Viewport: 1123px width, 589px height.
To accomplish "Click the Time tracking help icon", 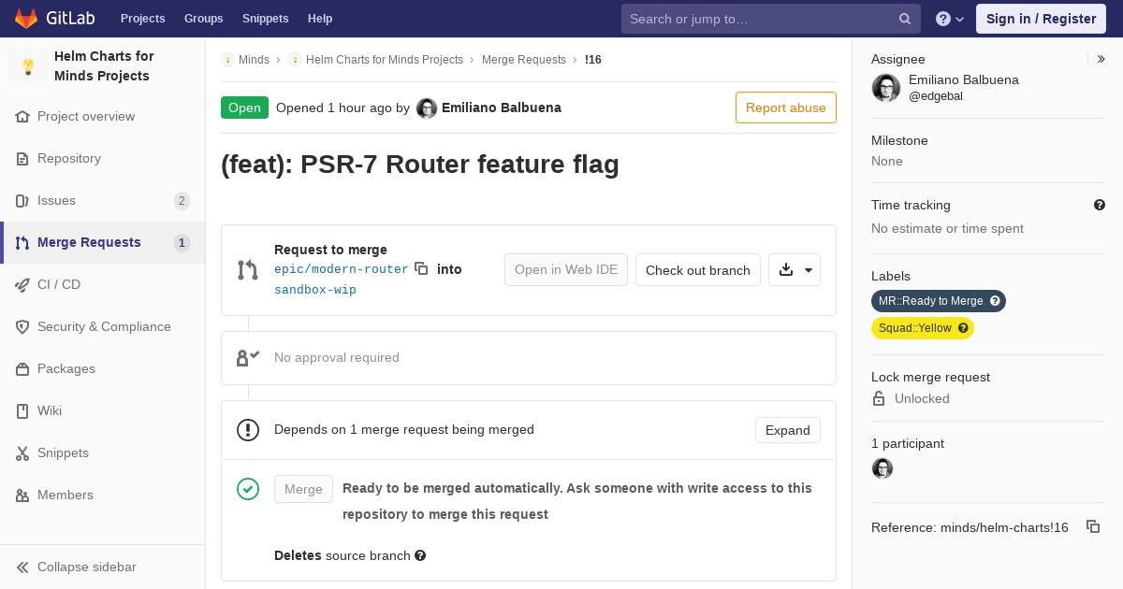I will [x=1100, y=205].
